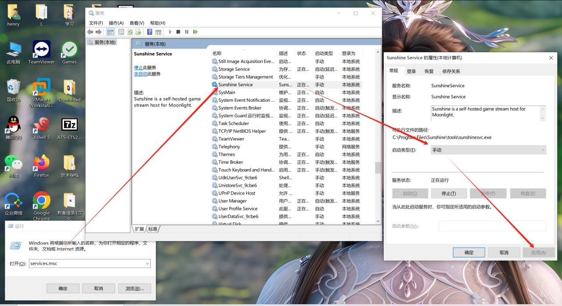The image size is (562, 306).
Task: Open the 回收站 recycle bin icon
Action: [x=14, y=91]
